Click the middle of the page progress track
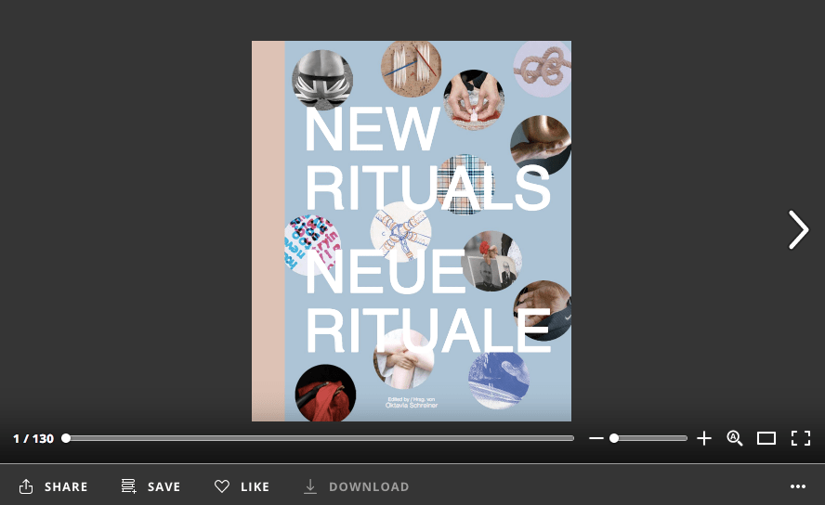The height and width of the screenshot is (505, 825). pos(320,438)
